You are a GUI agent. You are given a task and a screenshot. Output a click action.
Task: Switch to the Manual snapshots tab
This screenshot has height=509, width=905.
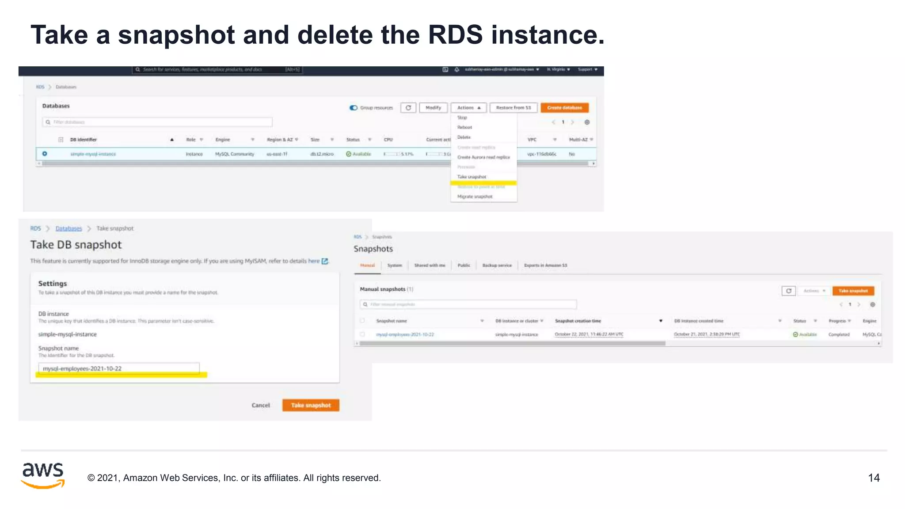367,265
